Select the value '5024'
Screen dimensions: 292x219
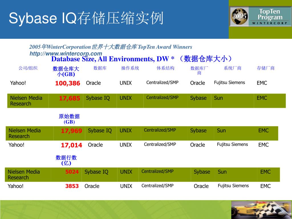72,172
